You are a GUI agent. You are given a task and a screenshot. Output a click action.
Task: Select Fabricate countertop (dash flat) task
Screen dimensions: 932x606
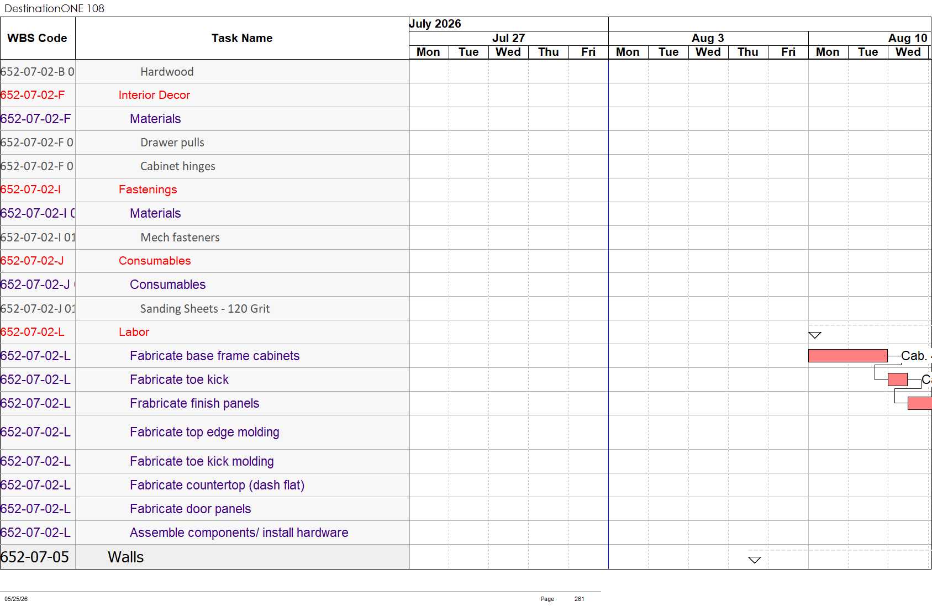(x=217, y=485)
